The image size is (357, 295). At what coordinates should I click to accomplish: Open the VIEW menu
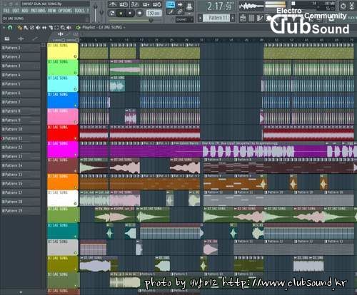click(x=52, y=11)
